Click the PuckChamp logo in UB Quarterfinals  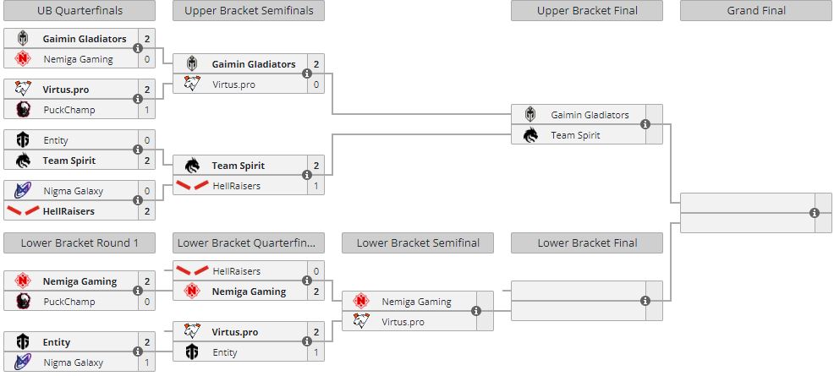coord(23,110)
